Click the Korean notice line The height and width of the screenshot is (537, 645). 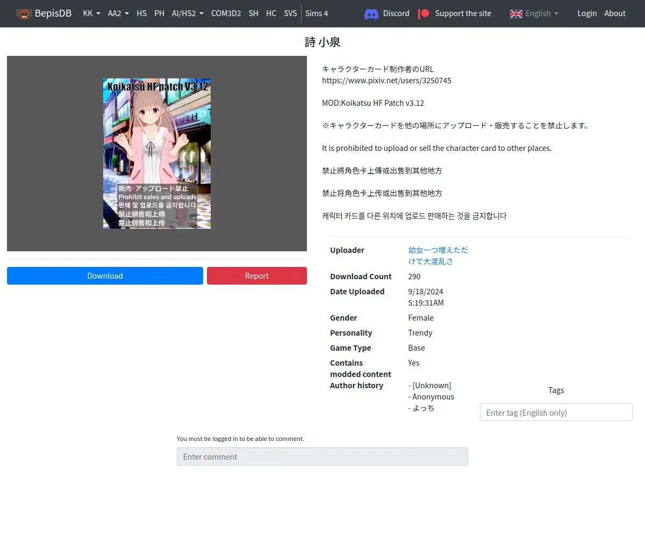click(414, 216)
